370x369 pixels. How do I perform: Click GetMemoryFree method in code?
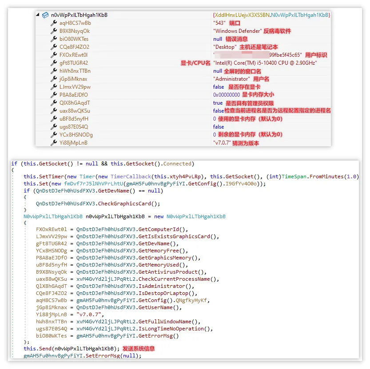coord(159,251)
